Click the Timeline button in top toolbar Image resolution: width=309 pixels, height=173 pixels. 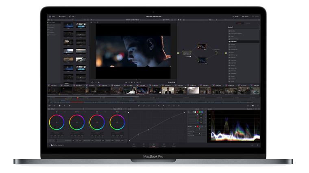pyautogui.click(x=64, y=17)
